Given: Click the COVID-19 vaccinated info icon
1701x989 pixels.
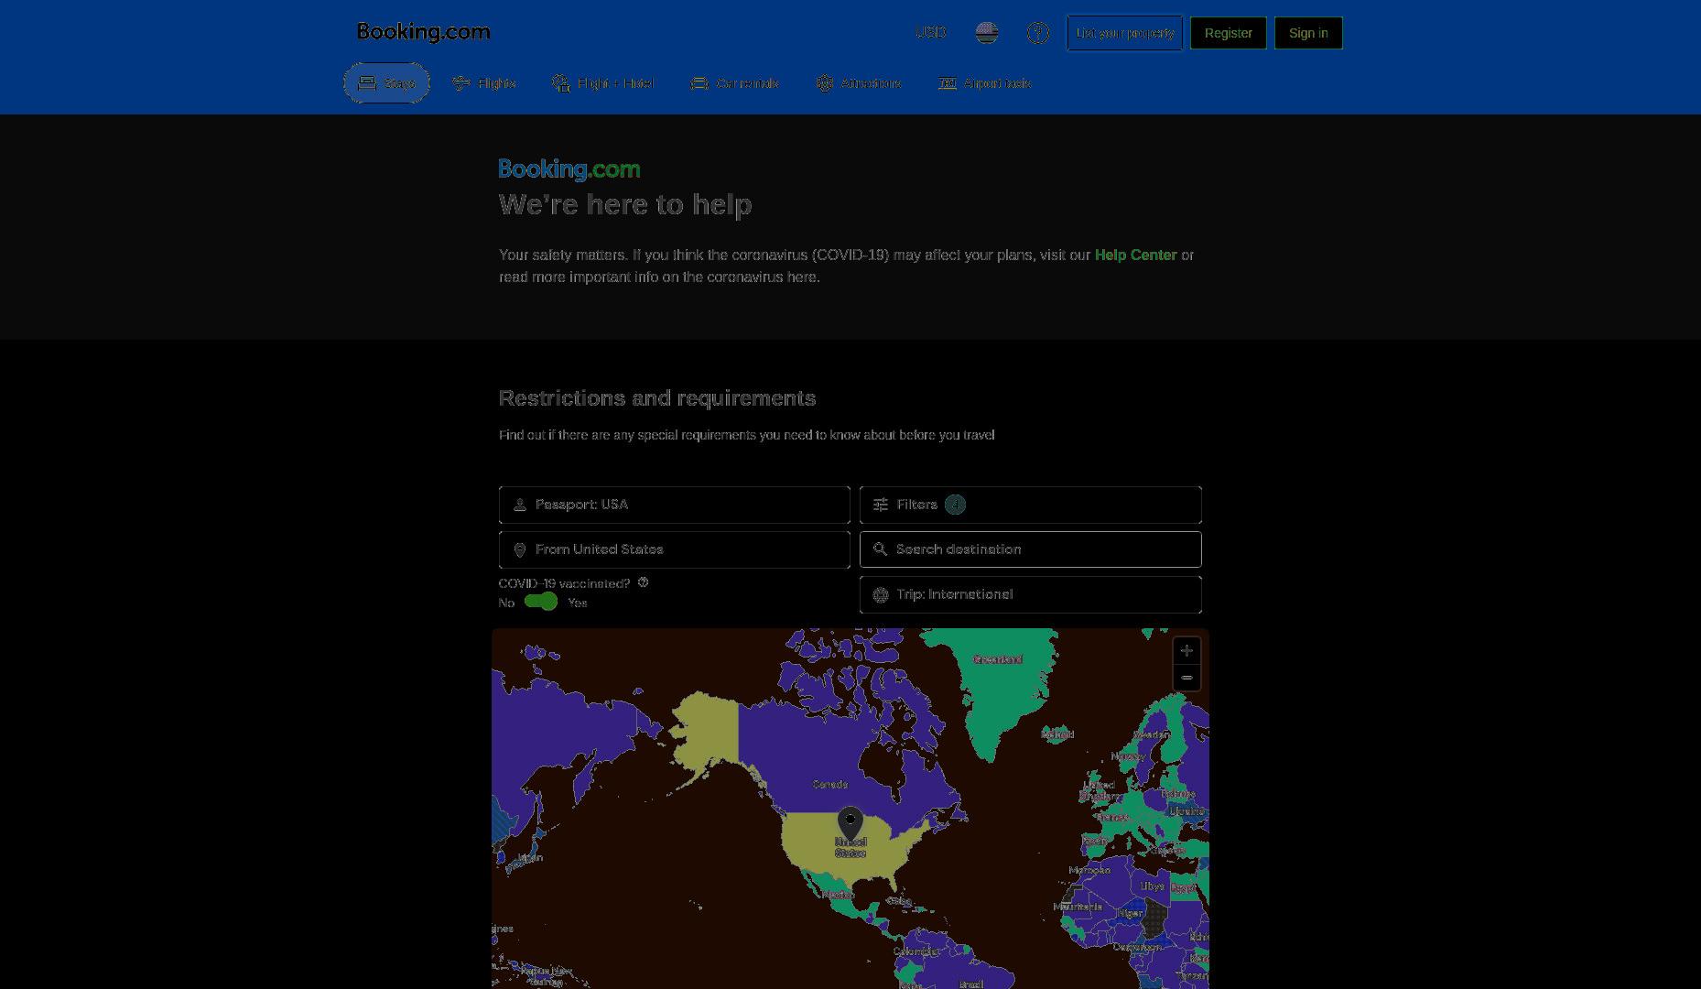Looking at the screenshot, I should pos(643,582).
